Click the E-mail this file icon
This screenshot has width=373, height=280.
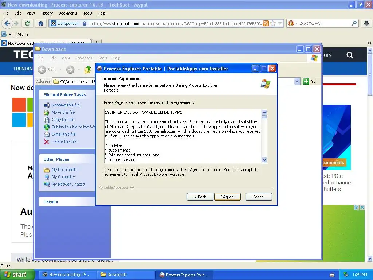(x=47, y=134)
